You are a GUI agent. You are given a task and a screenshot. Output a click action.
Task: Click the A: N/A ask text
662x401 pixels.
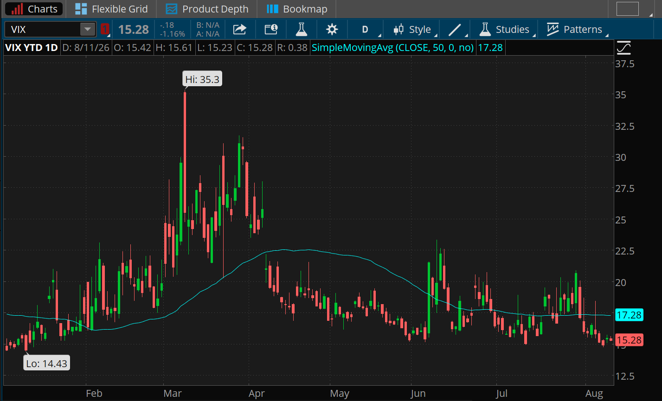[x=208, y=34]
